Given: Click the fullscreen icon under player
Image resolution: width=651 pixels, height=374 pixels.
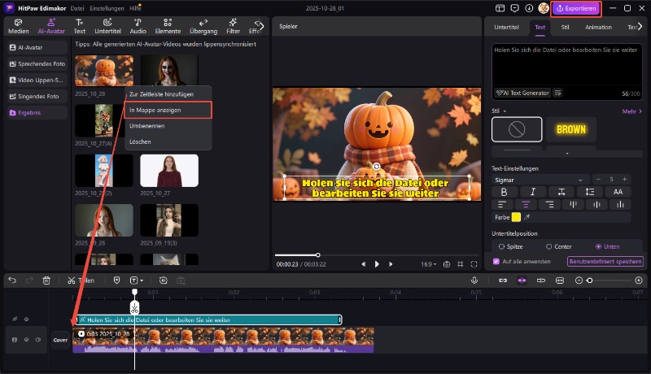Looking at the screenshot, I should coord(474,264).
